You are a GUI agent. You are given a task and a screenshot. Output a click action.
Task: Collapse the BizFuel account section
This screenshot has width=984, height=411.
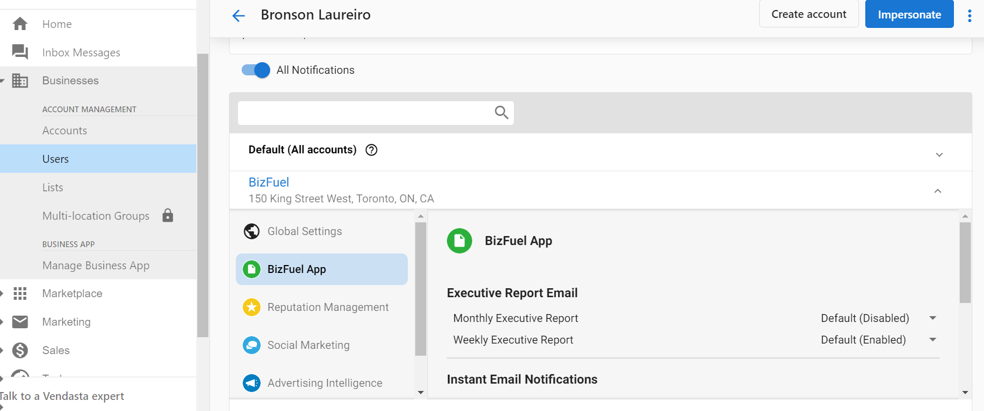[x=938, y=191]
